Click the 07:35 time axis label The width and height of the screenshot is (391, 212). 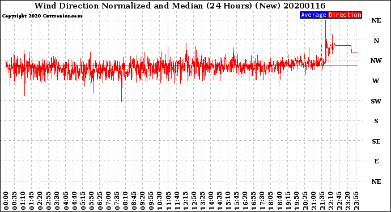(x=117, y=201)
